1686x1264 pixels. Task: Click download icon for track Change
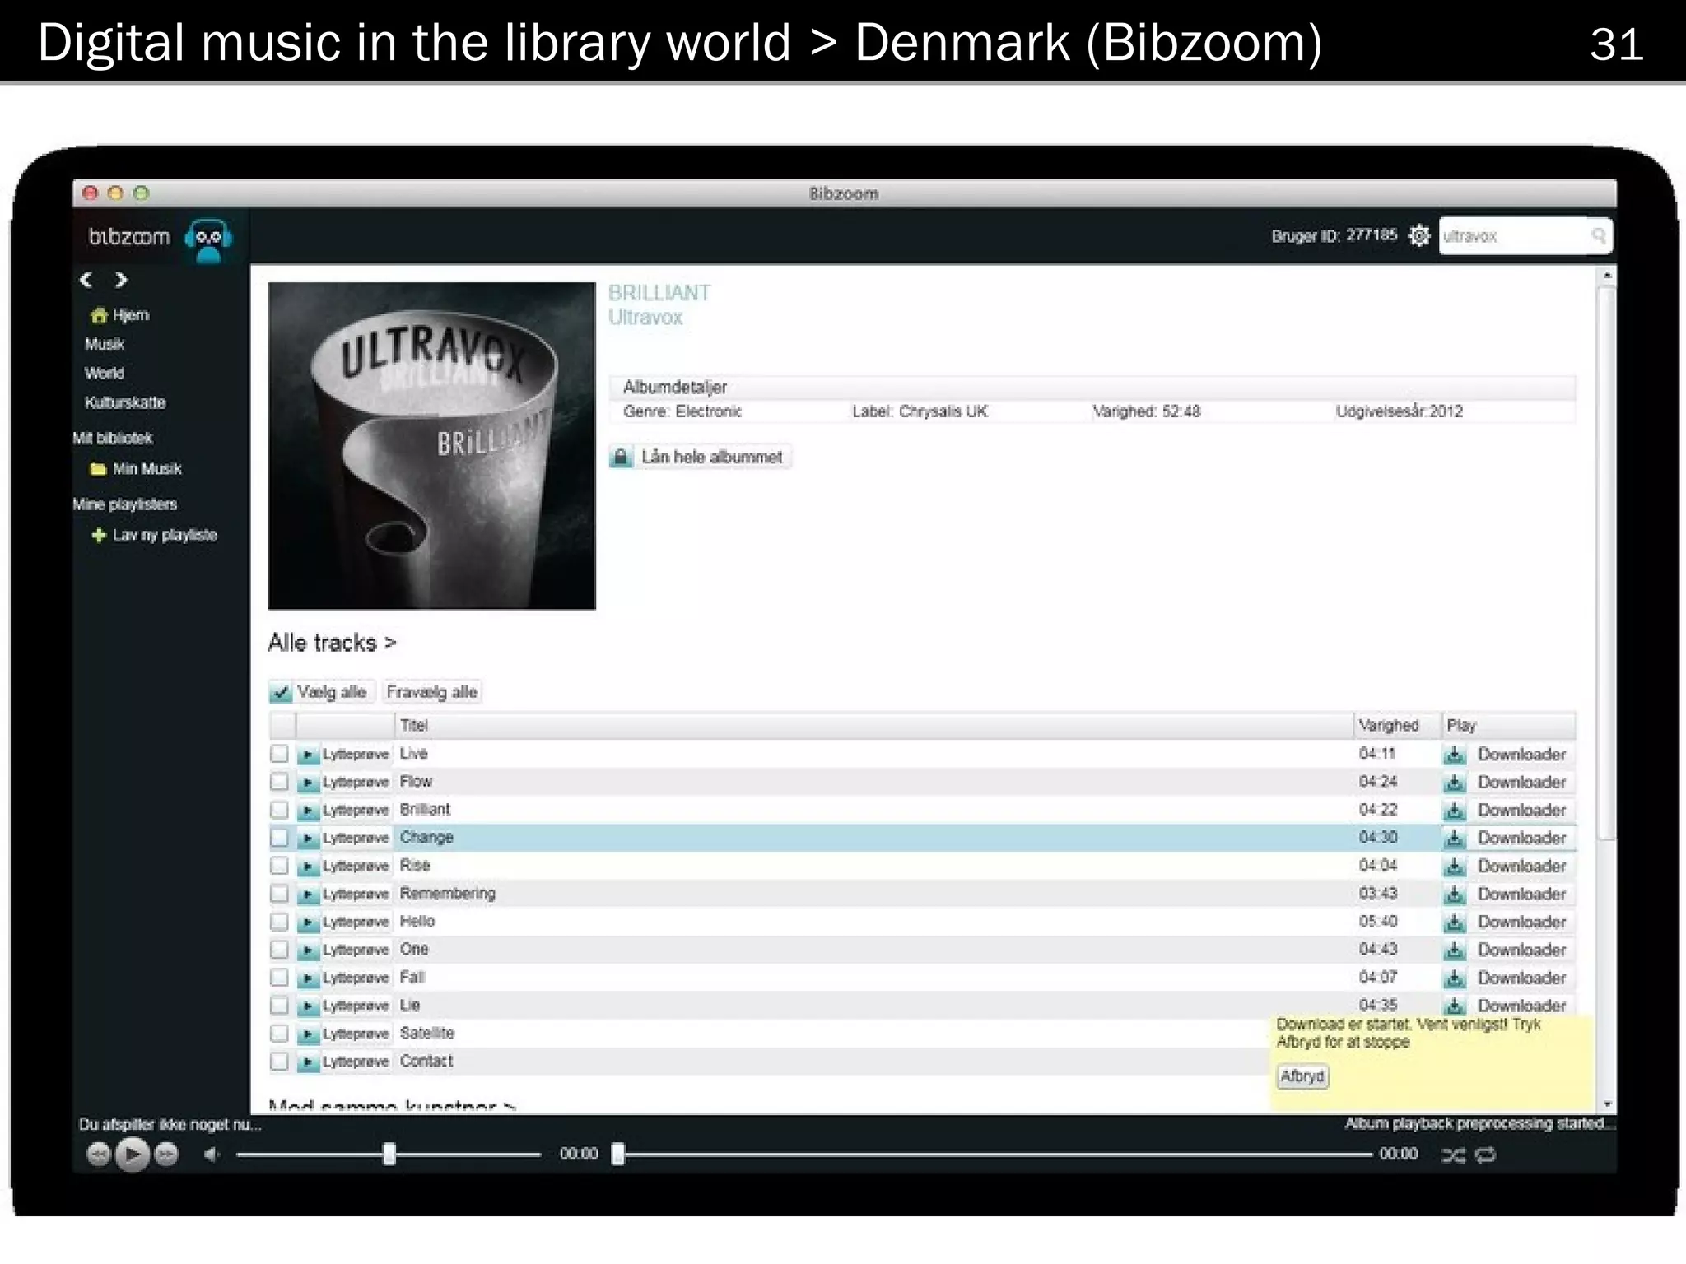point(1455,839)
